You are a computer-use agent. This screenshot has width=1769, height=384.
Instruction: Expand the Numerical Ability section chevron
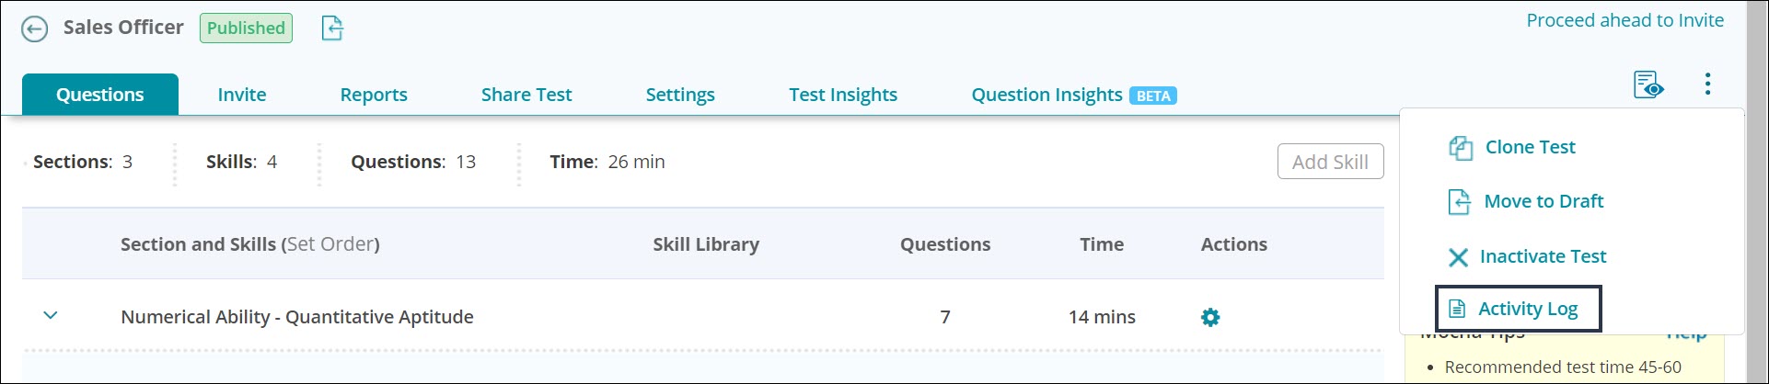coord(51,316)
